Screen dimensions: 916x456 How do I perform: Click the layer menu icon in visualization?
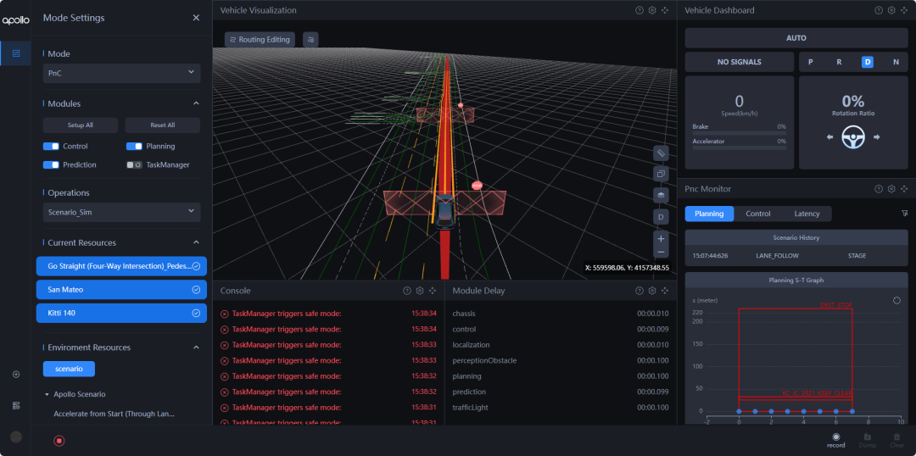[661, 195]
